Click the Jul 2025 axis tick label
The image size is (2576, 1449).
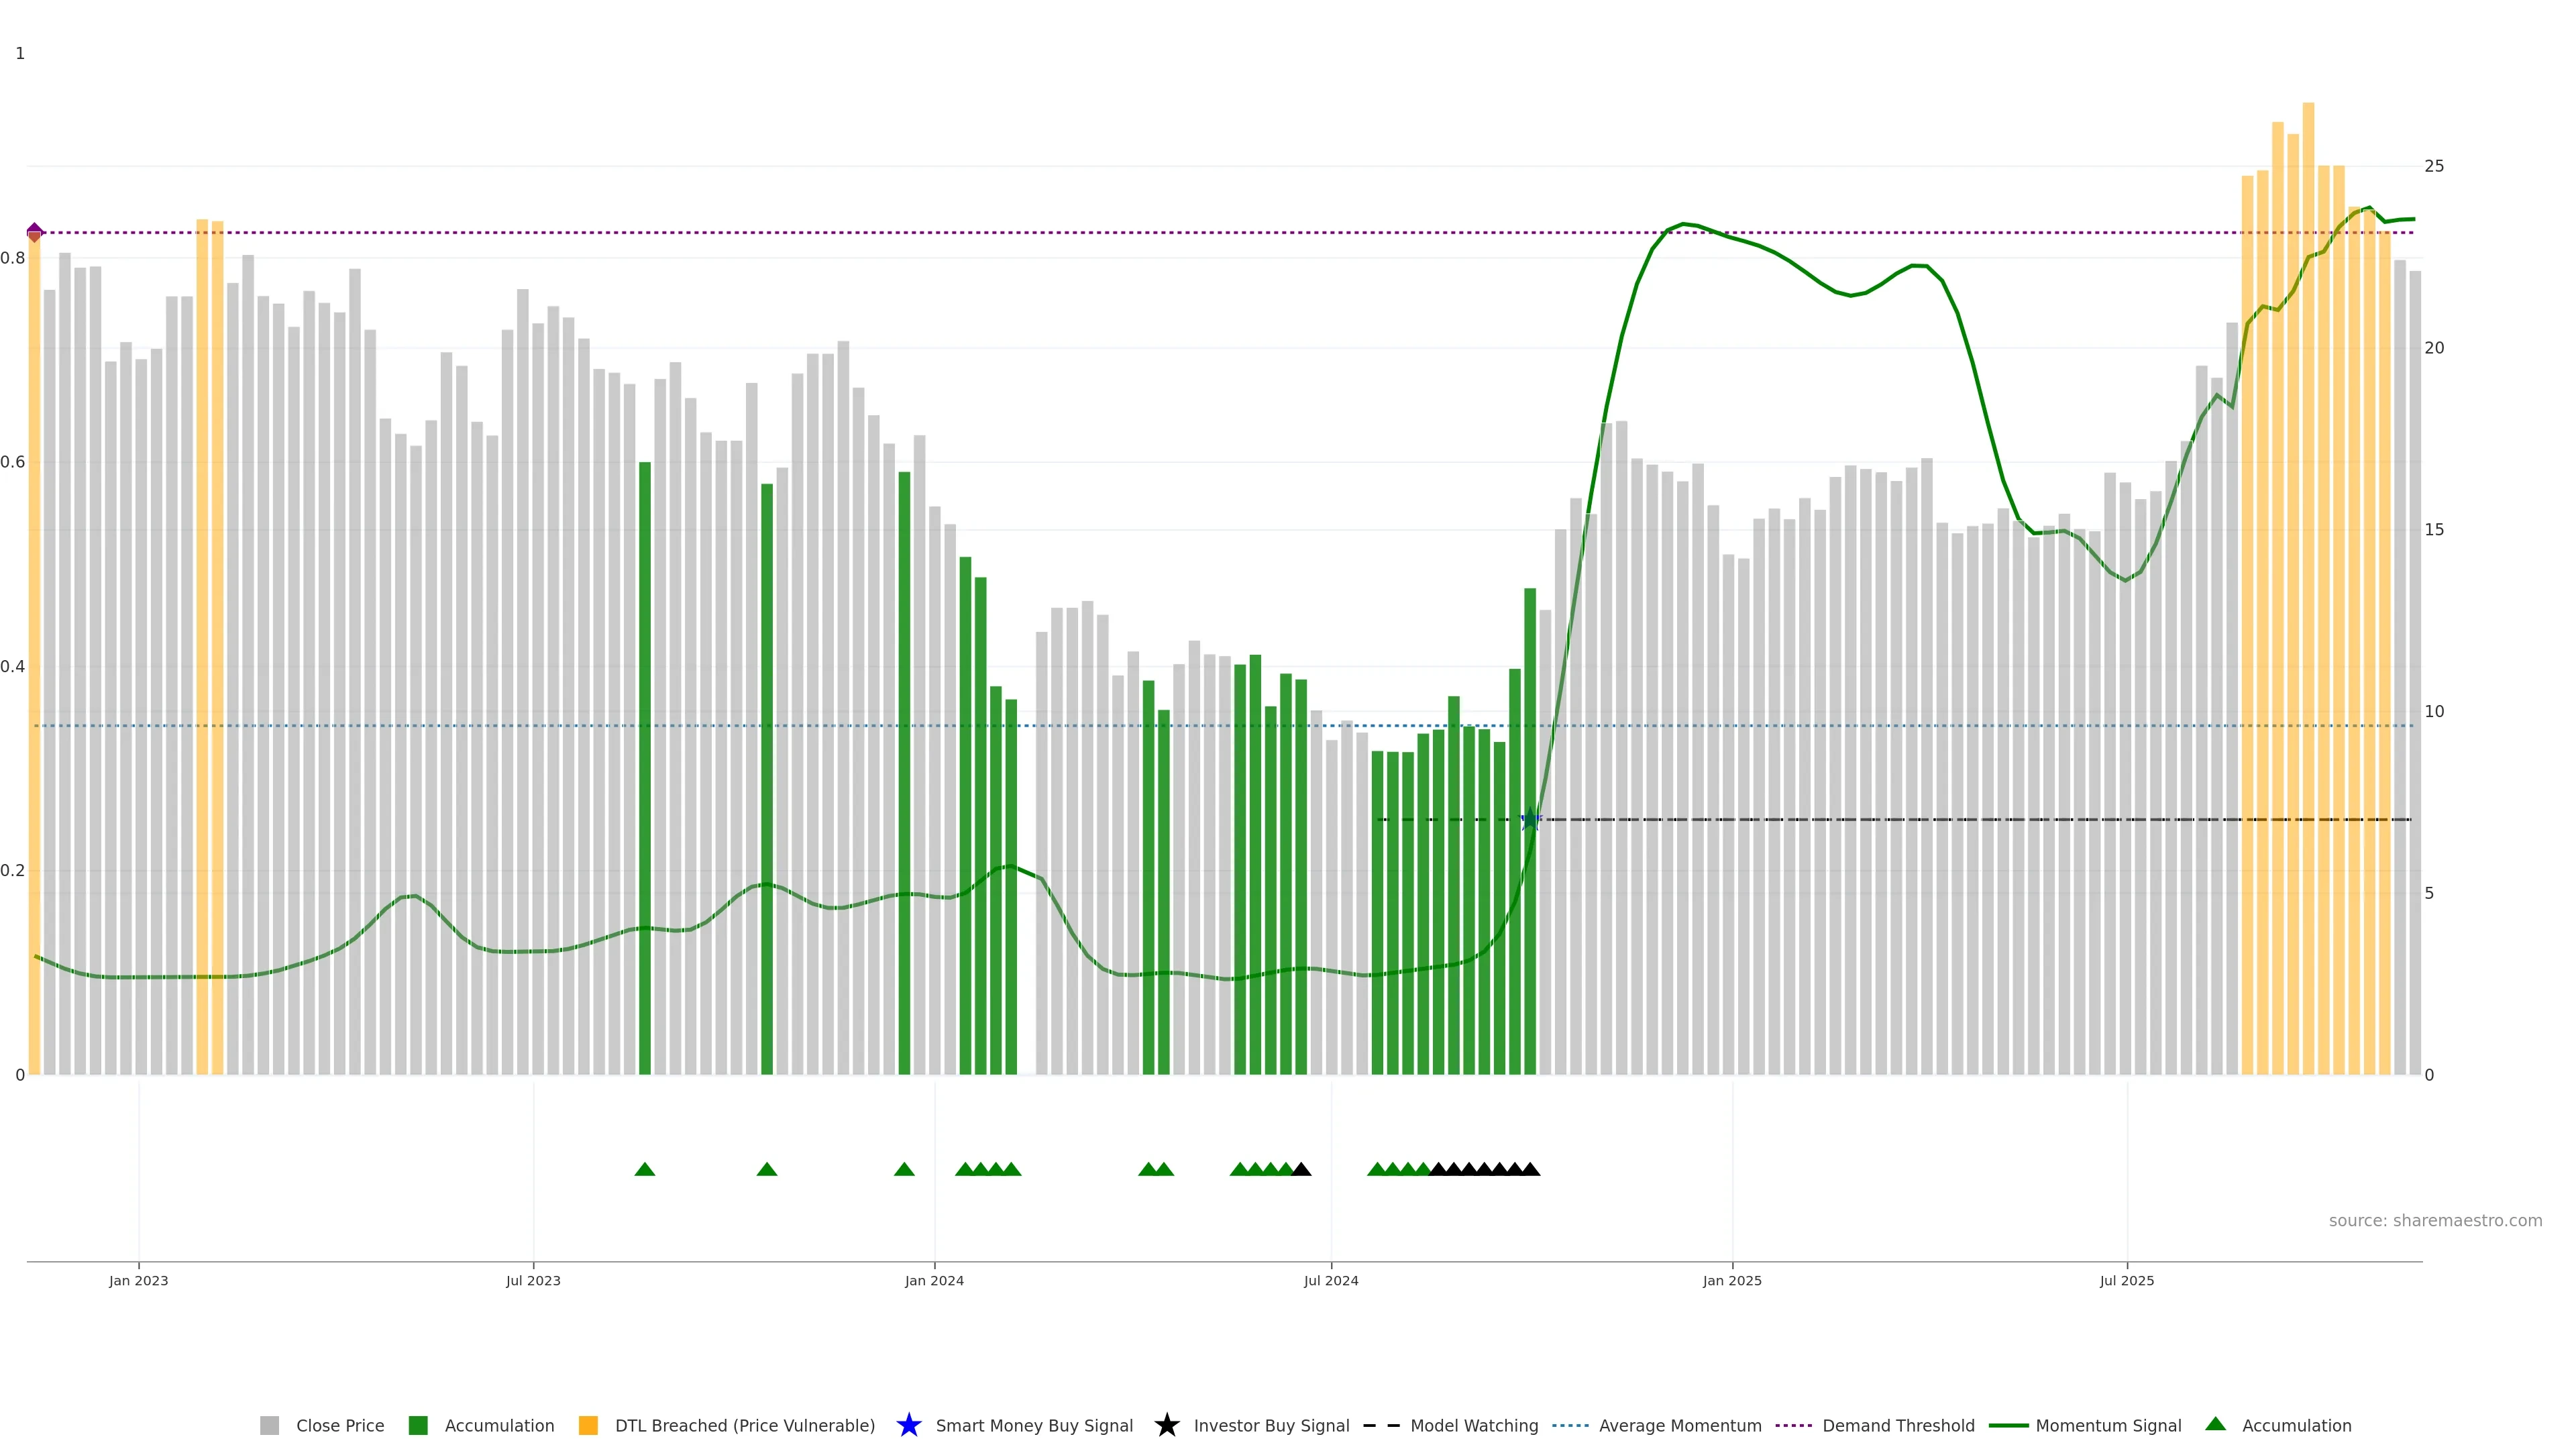point(2126,1280)
